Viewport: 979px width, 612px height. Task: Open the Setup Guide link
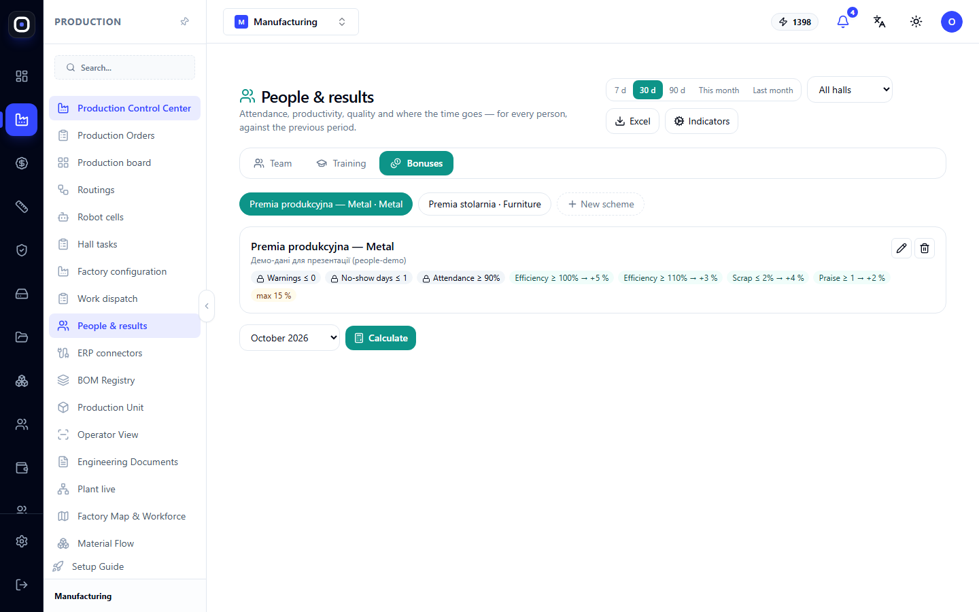98,566
